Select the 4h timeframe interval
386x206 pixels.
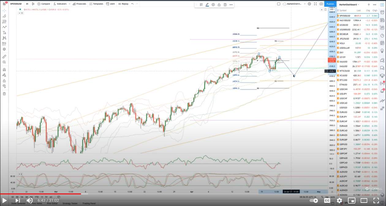(27, 4)
